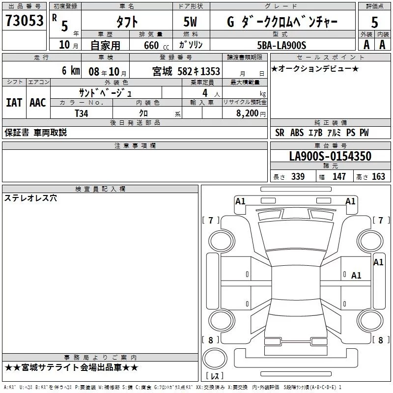Viewport: 393px width, 393px height.
Task: Click the アルミ equipment code
Action: point(334,133)
